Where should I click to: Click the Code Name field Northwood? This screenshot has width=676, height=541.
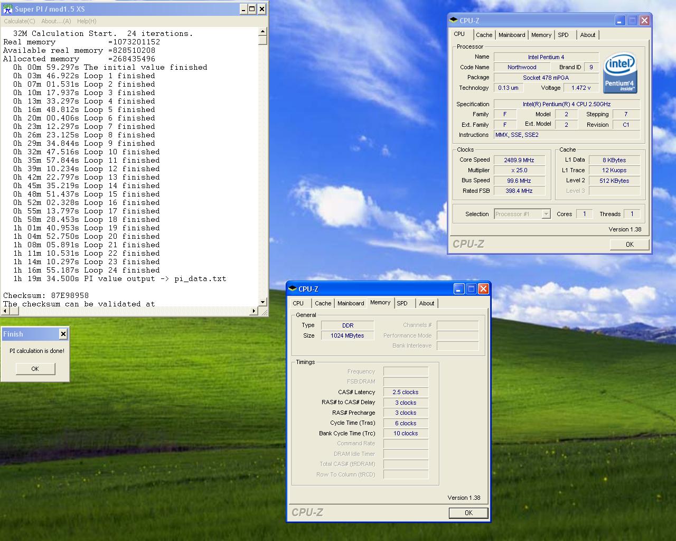(x=522, y=67)
